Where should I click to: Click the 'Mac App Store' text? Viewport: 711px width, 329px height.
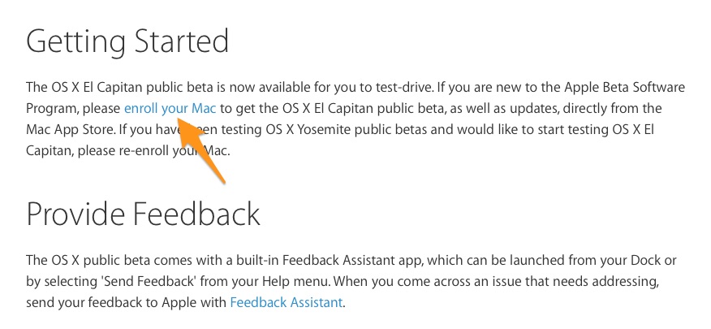[x=71, y=130]
